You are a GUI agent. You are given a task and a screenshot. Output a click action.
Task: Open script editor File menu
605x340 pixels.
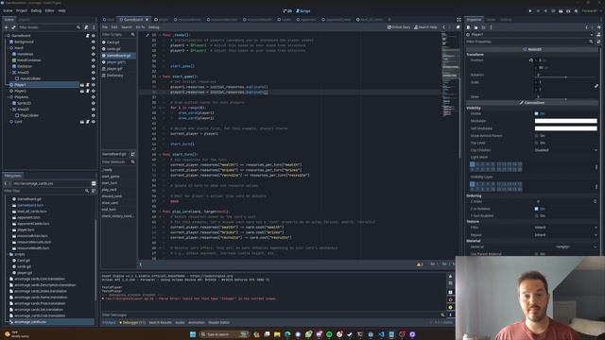105,27
